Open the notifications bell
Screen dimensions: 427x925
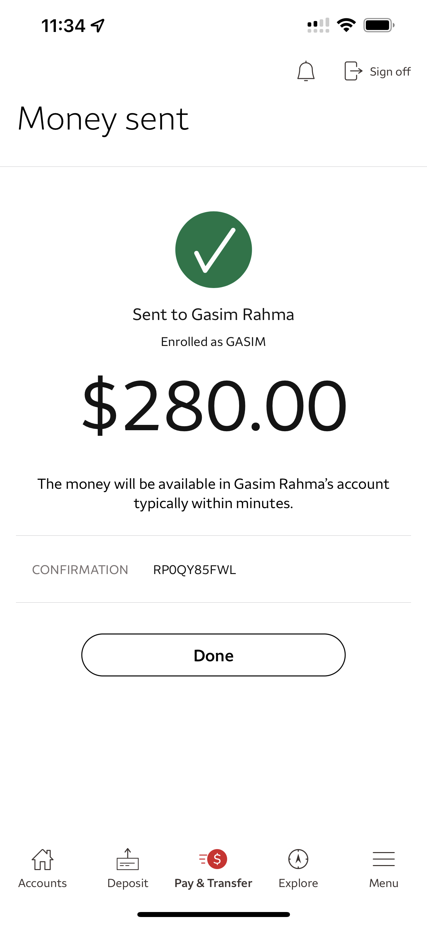(x=306, y=71)
